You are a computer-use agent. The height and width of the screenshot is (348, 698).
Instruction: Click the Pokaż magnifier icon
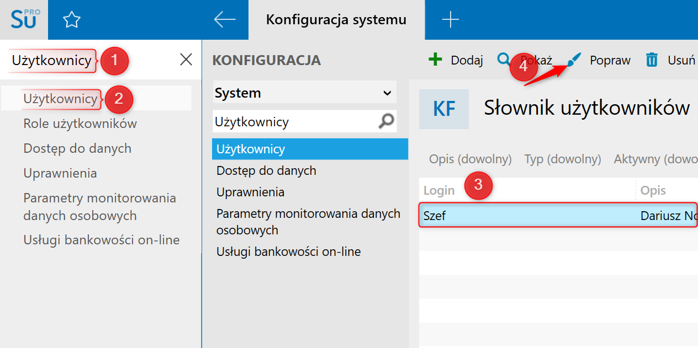(504, 60)
